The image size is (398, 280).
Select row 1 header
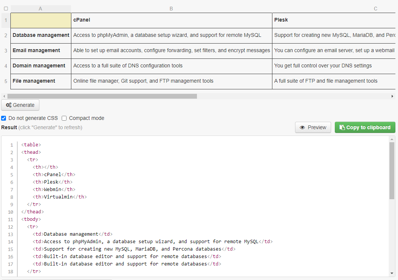6,20
